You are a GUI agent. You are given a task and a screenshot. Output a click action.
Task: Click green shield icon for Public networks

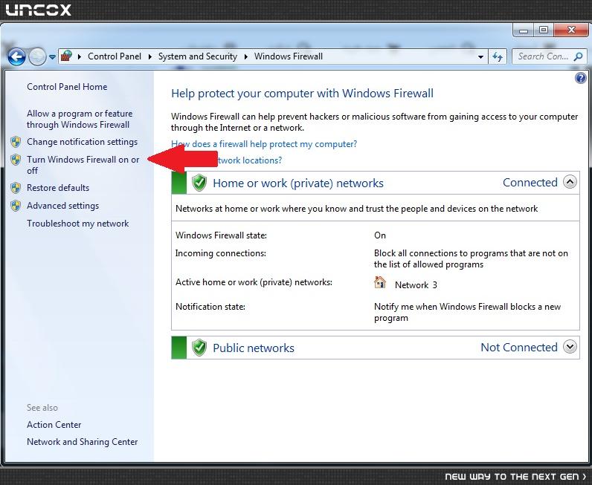199,348
